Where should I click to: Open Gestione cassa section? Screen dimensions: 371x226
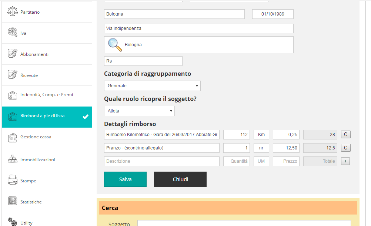[x=47, y=138]
